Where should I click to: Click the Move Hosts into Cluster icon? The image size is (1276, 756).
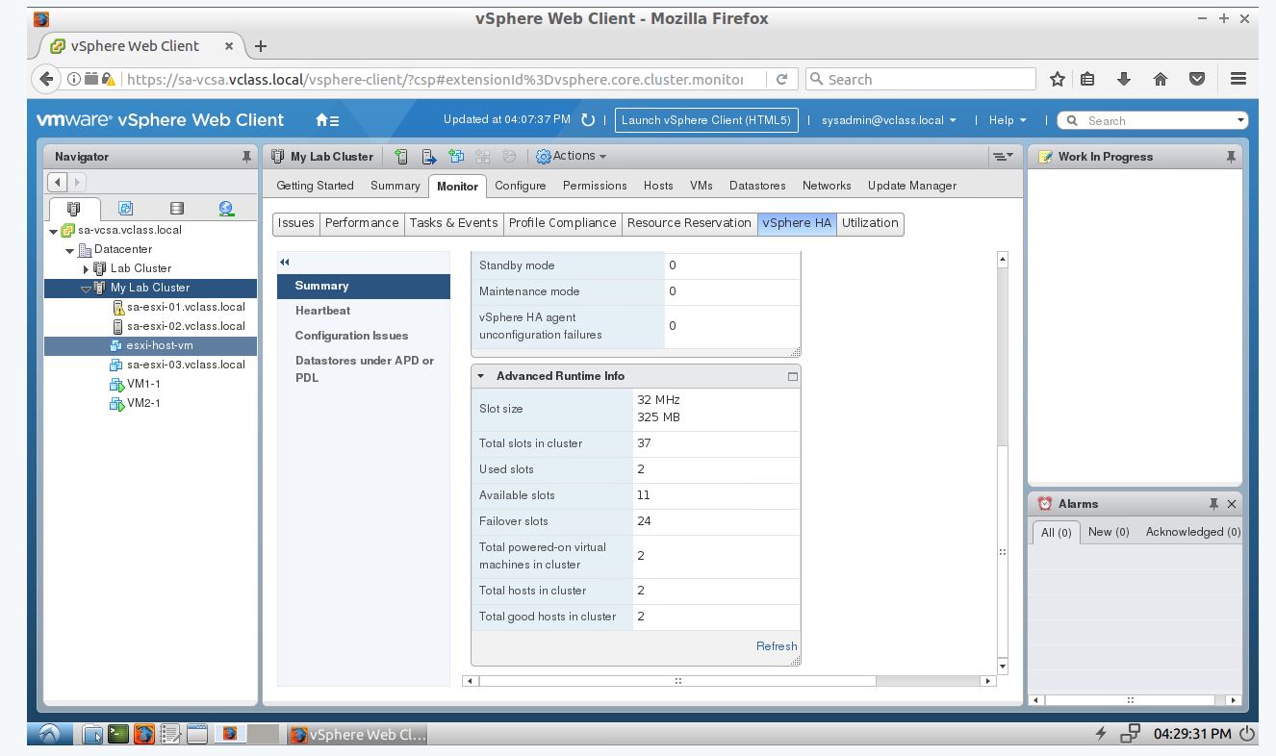point(429,157)
